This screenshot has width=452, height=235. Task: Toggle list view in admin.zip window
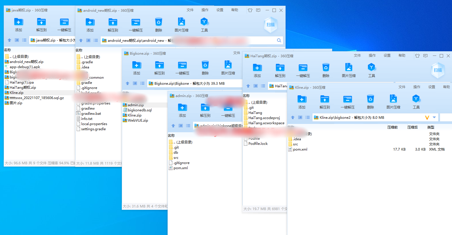[188, 126]
